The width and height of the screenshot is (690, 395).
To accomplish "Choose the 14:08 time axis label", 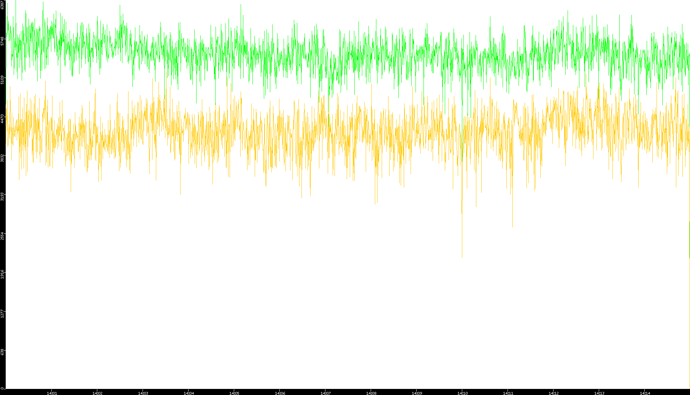I will pyautogui.click(x=371, y=393).
